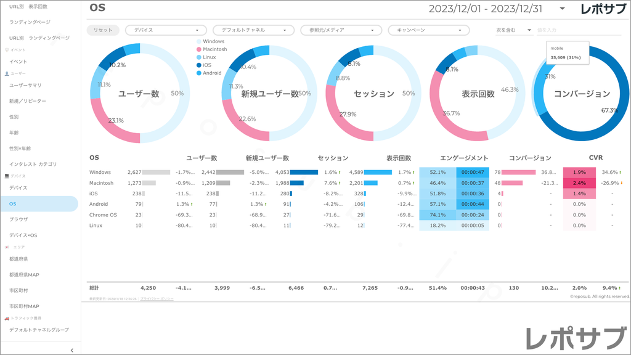Click the truck icon beside トラフィック獲得

coord(6,318)
